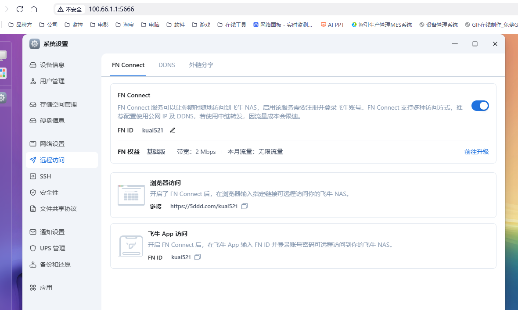
Task: Open 应用 in settings sidebar
Action: click(62, 288)
